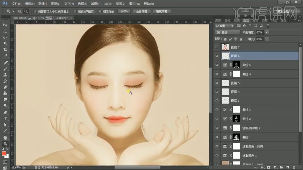Pick the Lasso tool

tap(5, 37)
